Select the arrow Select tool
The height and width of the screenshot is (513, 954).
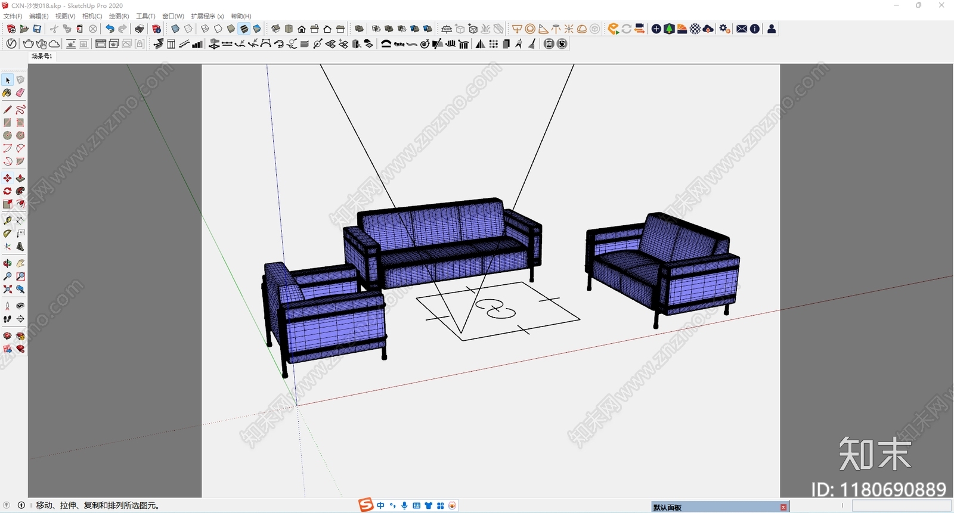tap(8, 80)
